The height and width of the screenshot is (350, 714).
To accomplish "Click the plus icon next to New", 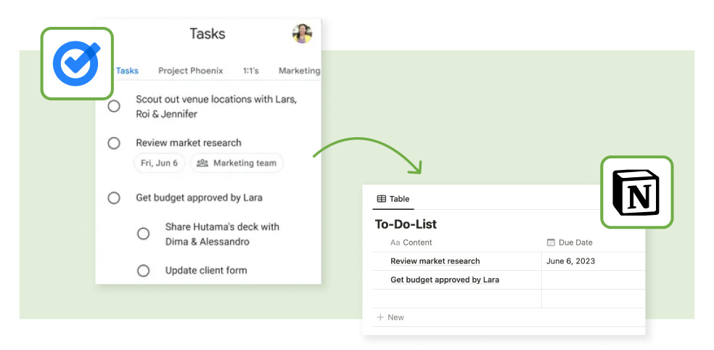I will coord(380,317).
